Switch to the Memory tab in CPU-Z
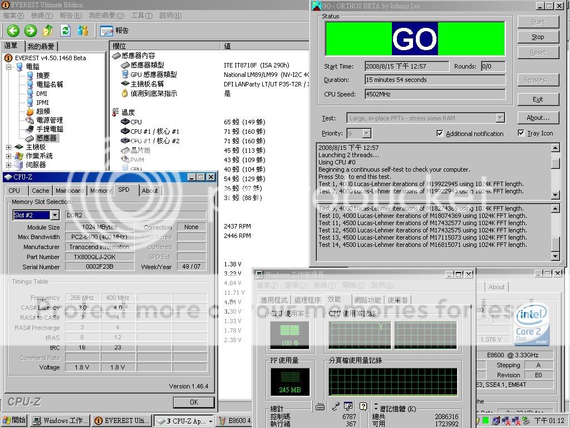 pos(100,191)
